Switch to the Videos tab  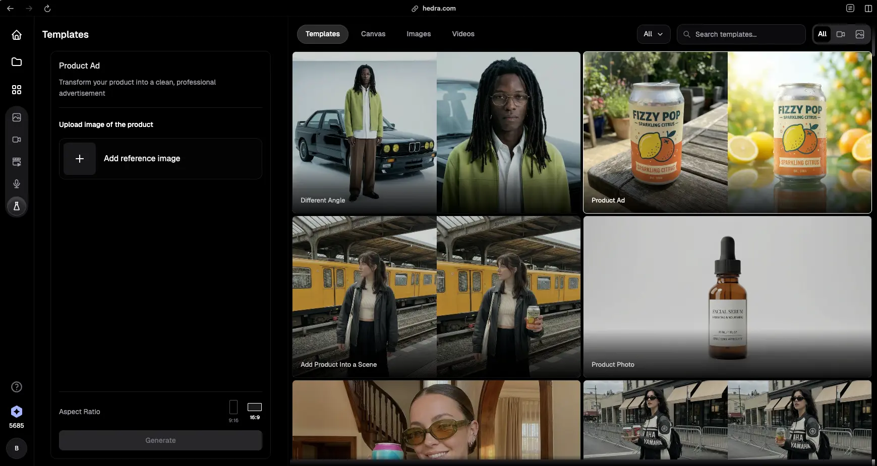[x=463, y=34]
